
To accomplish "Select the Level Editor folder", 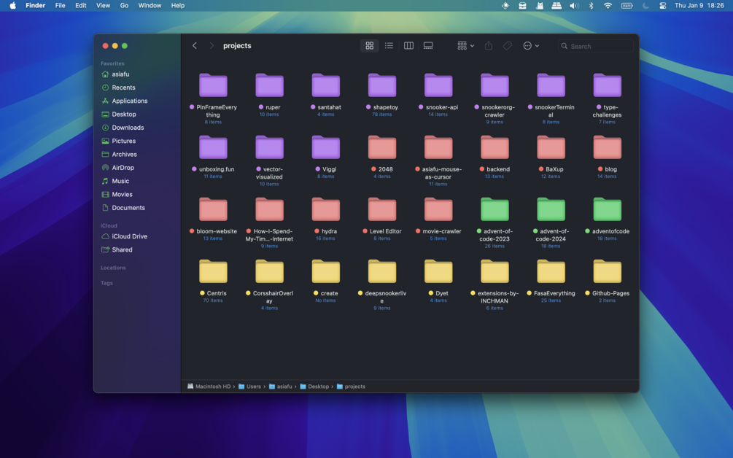I will 382,209.
